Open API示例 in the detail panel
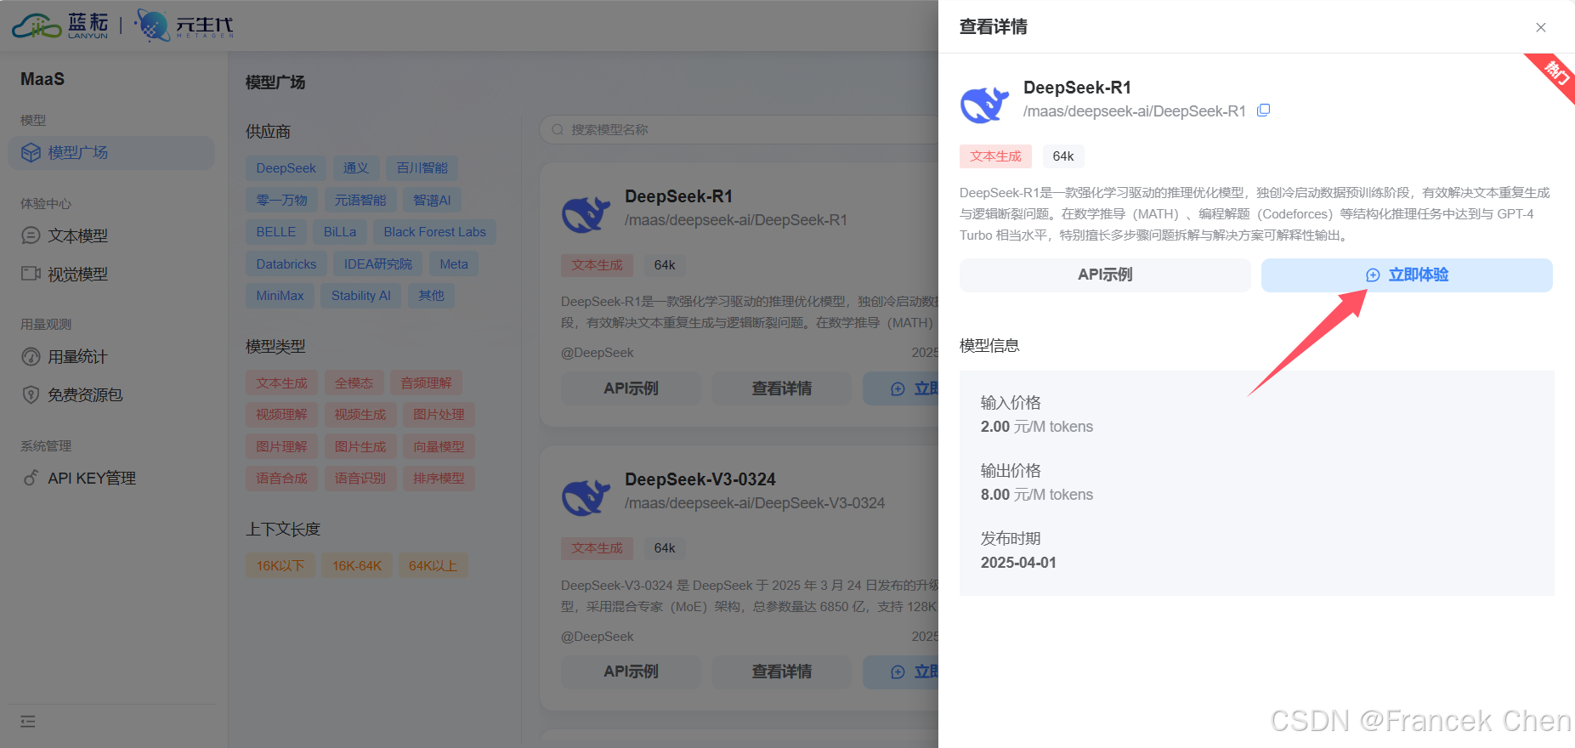This screenshot has height=748, width=1575. coord(1105,275)
